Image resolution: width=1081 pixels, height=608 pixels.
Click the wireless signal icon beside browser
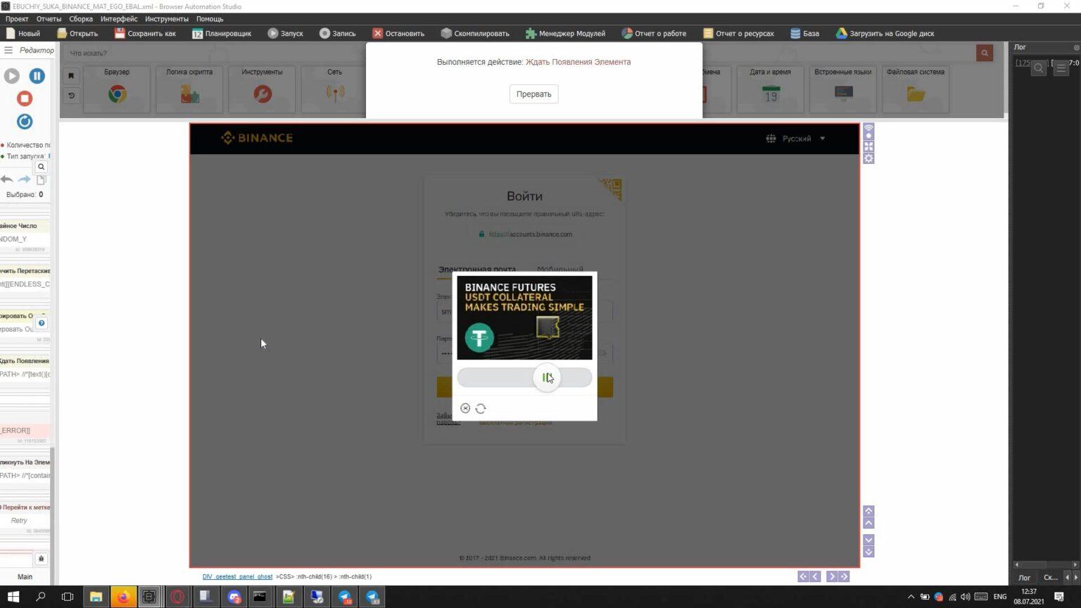point(868,132)
